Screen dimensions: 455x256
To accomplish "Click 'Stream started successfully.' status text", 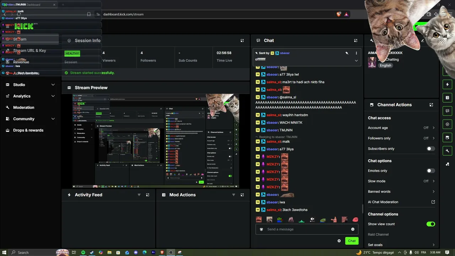I will point(92,73).
